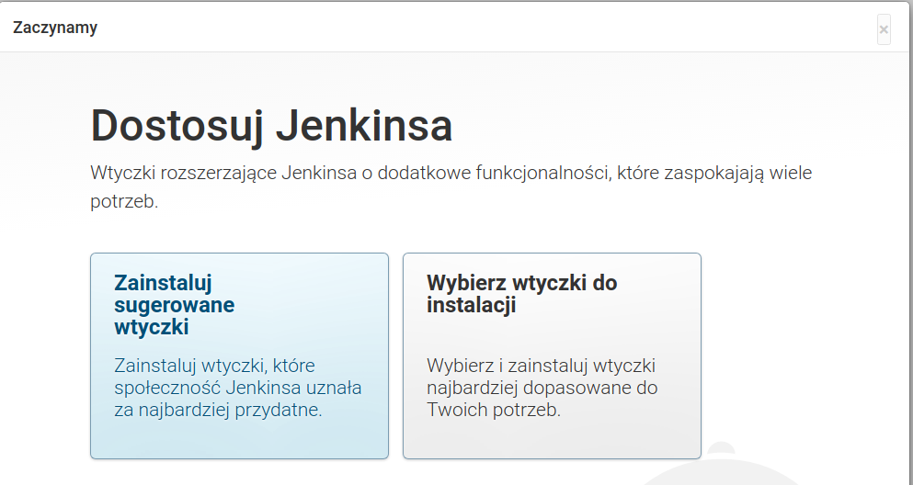913x485 pixels.
Task: Click the Zaczynamy dialog title
Action: [x=55, y=28]
